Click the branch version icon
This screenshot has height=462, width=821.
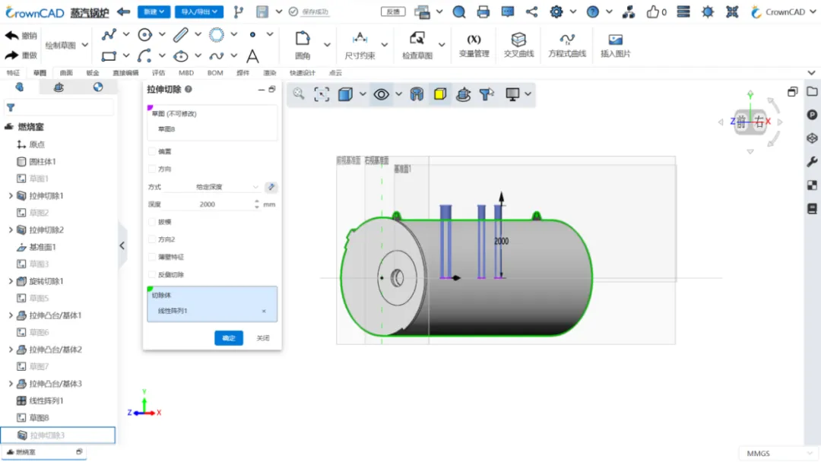[x=239, y=11]
